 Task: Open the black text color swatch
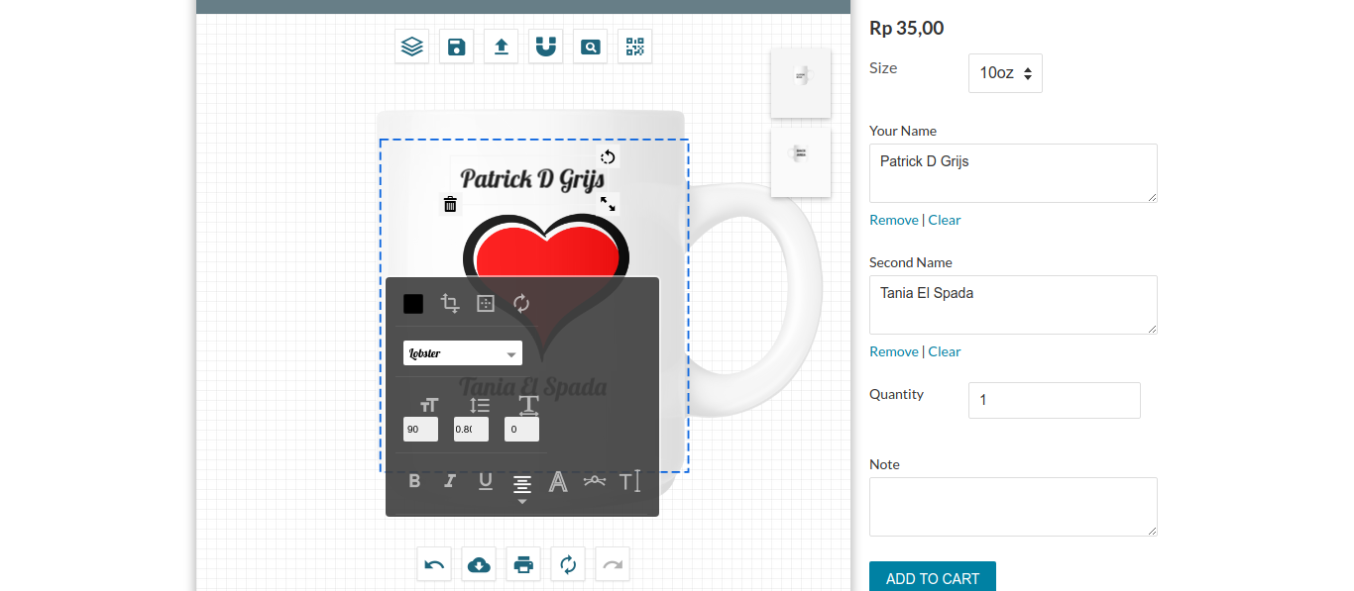pos(413,304)
